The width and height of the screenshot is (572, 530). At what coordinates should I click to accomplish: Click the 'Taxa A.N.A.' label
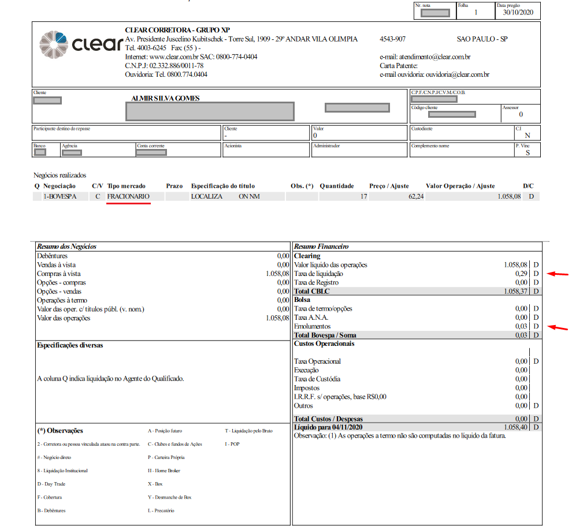[x=311, y=318]
